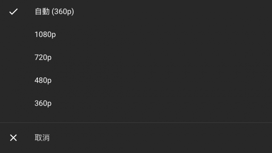Pick the 360p resolution entry

[x=136, y=103]
